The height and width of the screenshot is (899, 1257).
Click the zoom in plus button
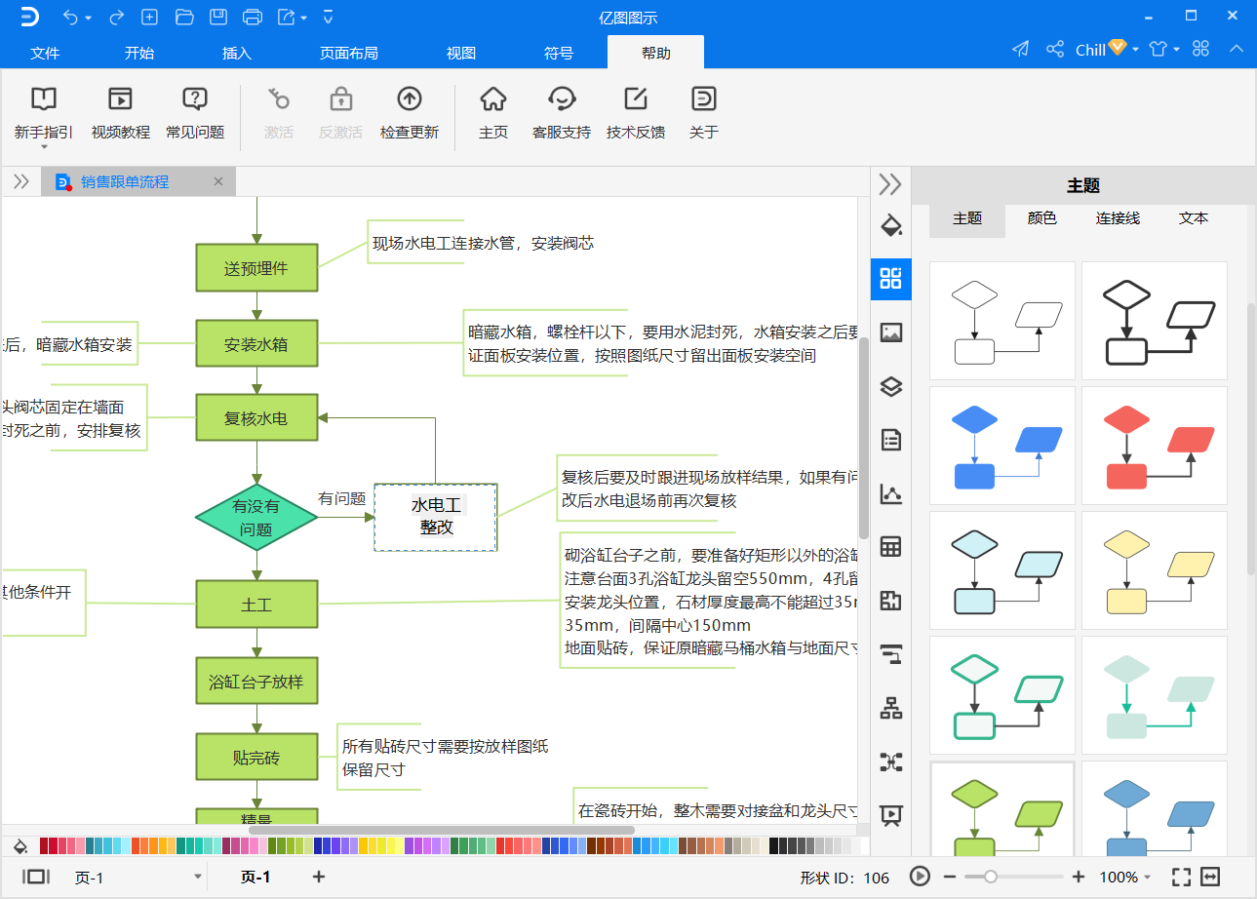[1079, 877]
